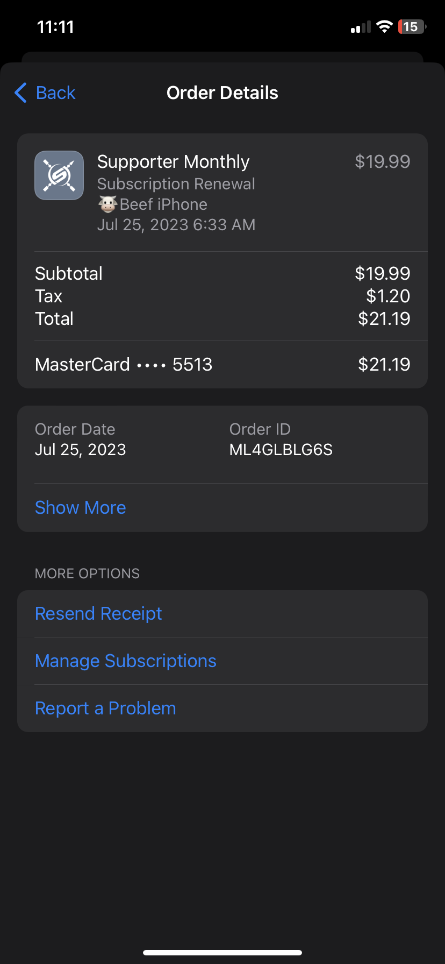Tap the Supporter Monthly title text
Screen dimensions: 445x964
173,161
